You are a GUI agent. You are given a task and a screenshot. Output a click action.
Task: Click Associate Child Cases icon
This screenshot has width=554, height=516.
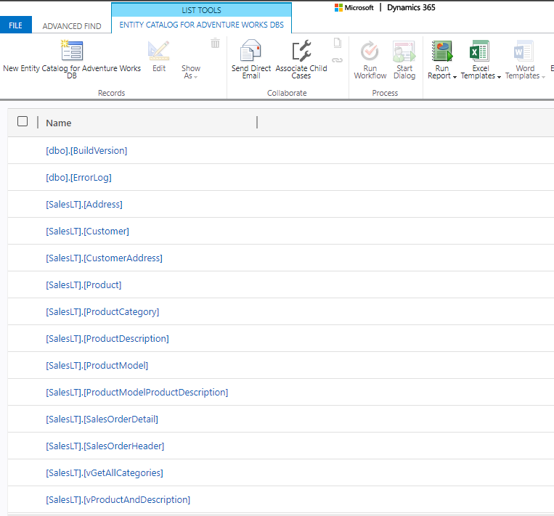click(x=301, y=51)
